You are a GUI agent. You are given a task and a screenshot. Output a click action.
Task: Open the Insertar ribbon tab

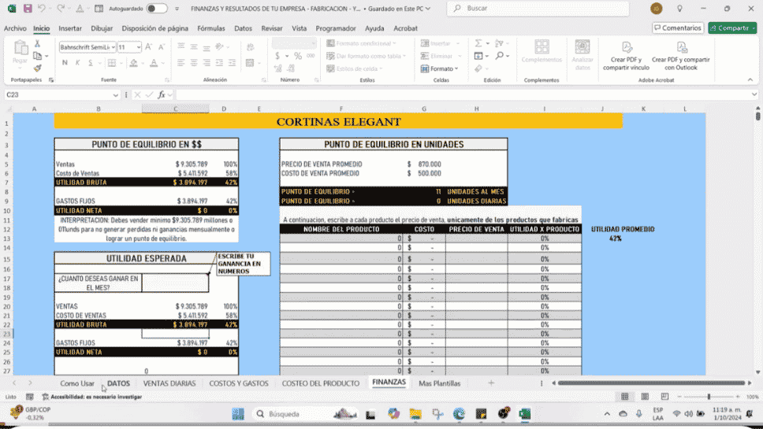70,28
